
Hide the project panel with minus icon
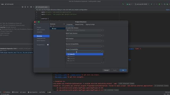34,7
